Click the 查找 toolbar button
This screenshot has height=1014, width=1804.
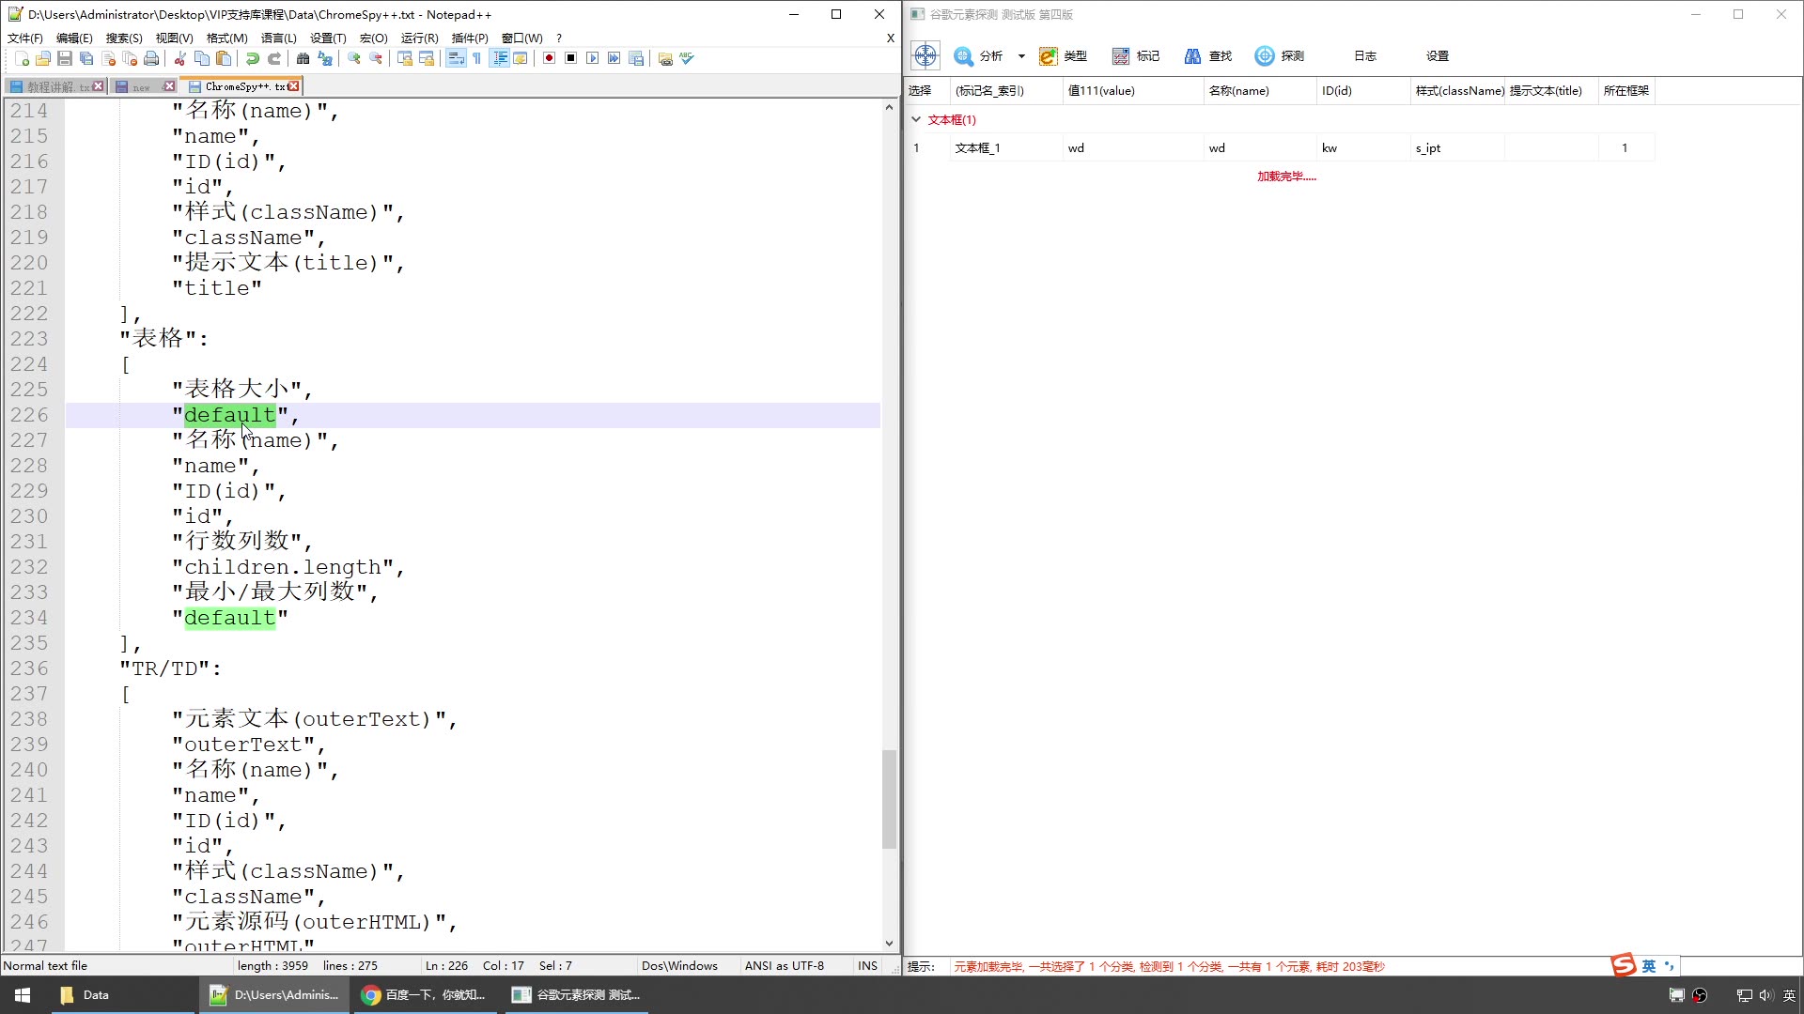pyautogui.click(x=1208, y=56)
